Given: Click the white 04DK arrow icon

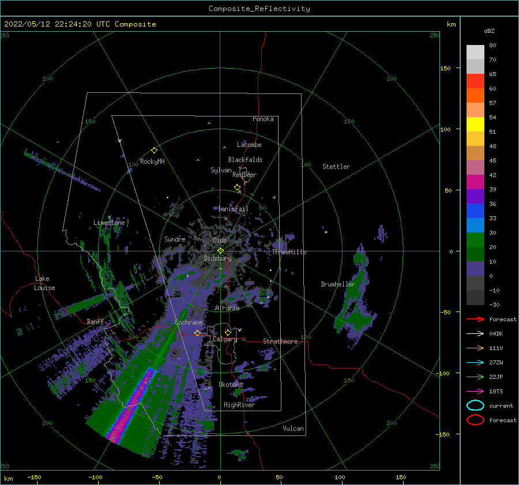Looking at the screenshot, I should tap(475, 334).
